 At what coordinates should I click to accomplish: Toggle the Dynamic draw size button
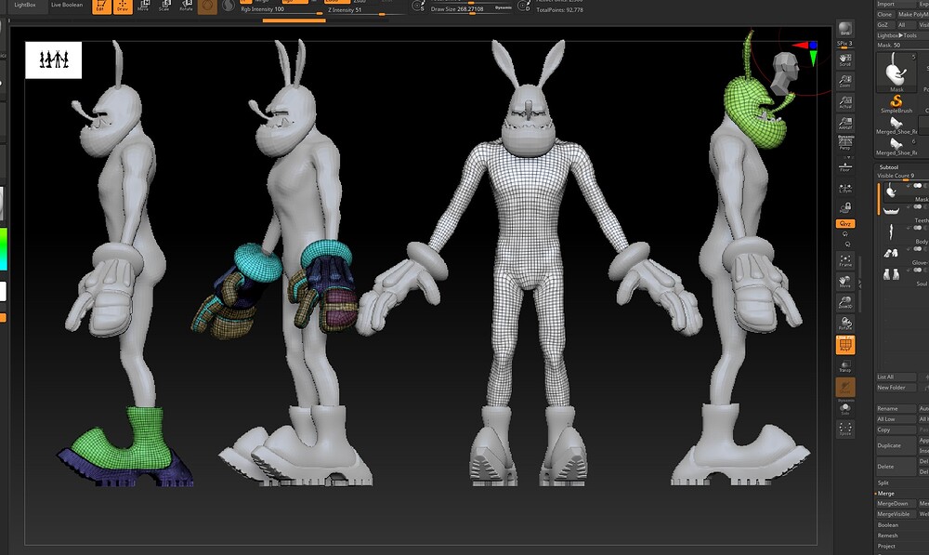[x=503, y=7]
